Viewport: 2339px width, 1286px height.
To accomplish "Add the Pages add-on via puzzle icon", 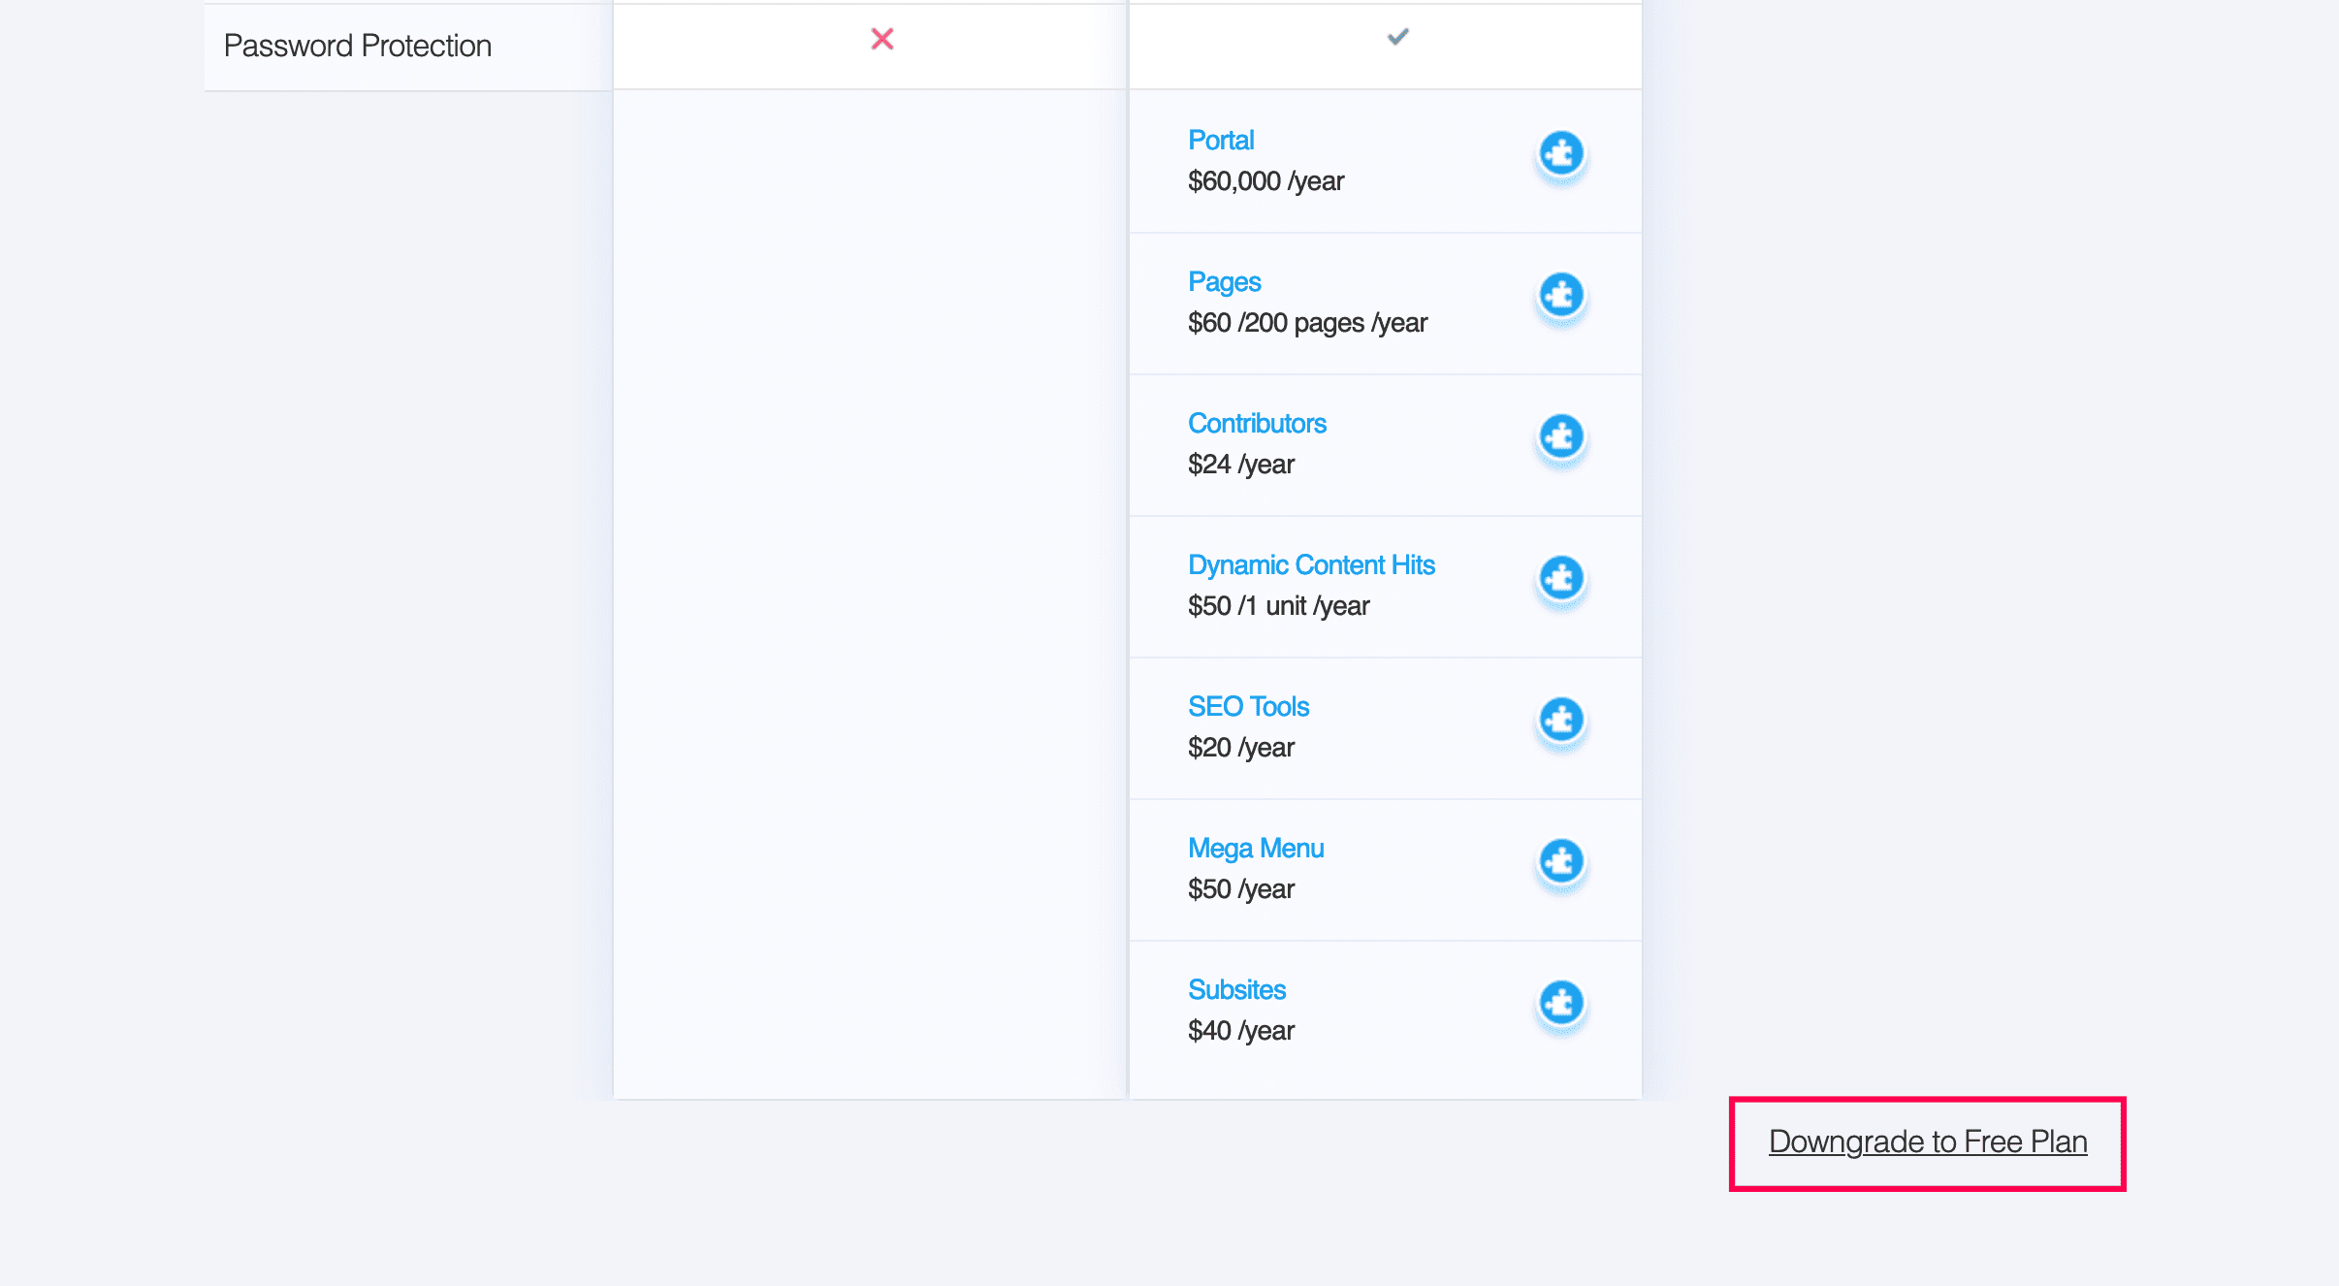I will tap(1560, 295).
